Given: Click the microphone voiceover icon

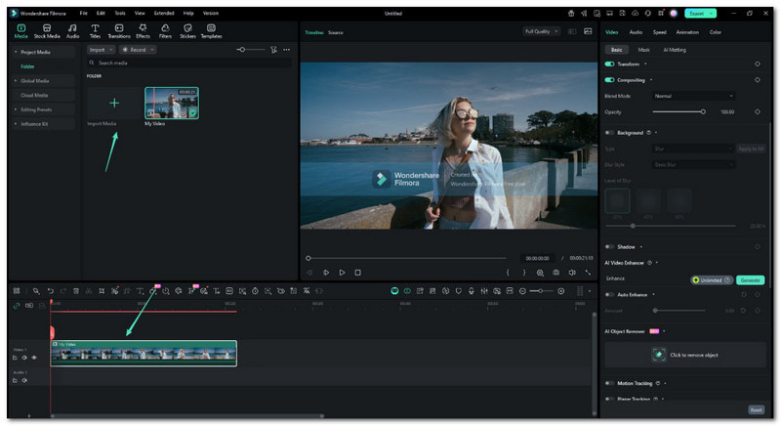Looking at the screenshot, I should click(472, 291).
